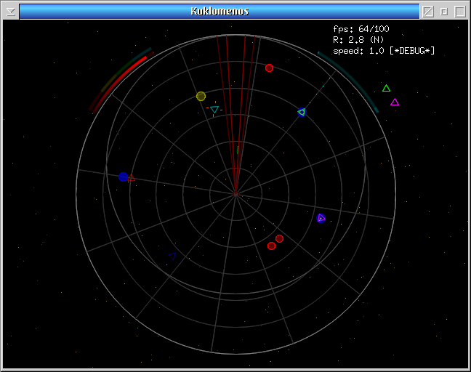Click the solid blue circle on the left
This screenshot has width=471, height=372.
[123, 177]
